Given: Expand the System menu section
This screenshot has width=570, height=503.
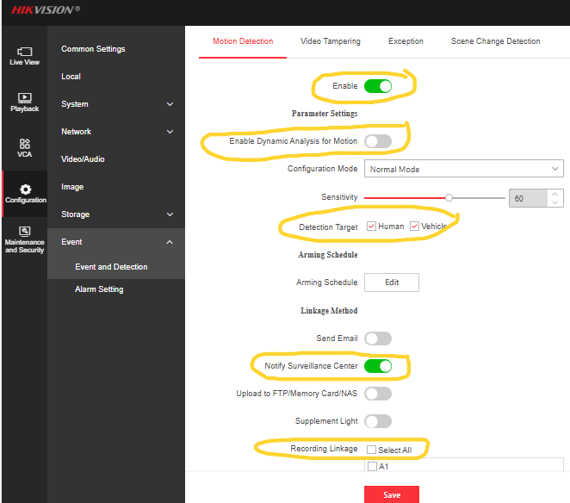Looking at the screenshot, I should point(170,104).
